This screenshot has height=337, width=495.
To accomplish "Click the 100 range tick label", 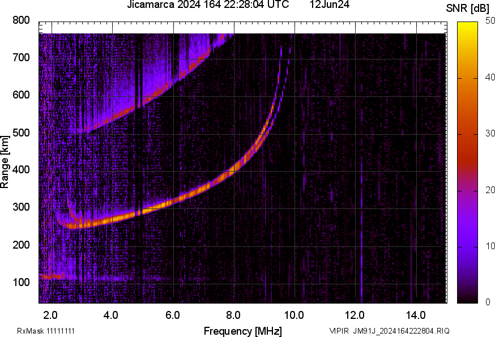I will click(21, 281).
